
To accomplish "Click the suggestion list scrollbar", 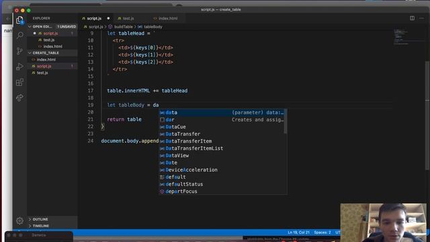I will click(x=286, y=121).
